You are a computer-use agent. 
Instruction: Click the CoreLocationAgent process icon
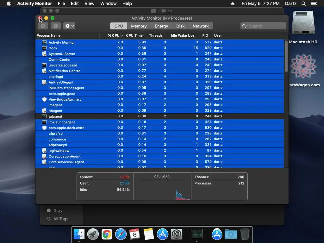44,156
